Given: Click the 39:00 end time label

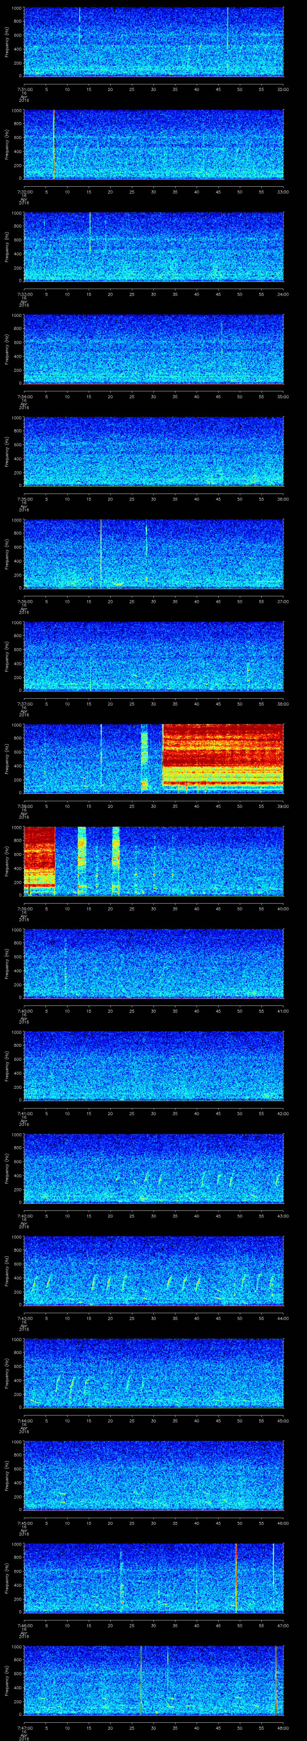Looking at the screenshot, I should point(283,806).
